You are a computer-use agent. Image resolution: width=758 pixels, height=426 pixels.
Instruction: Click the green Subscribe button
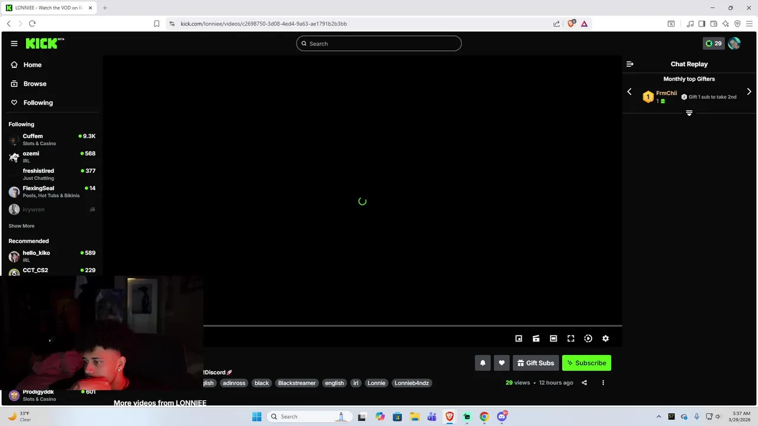[x=587, y=363]
